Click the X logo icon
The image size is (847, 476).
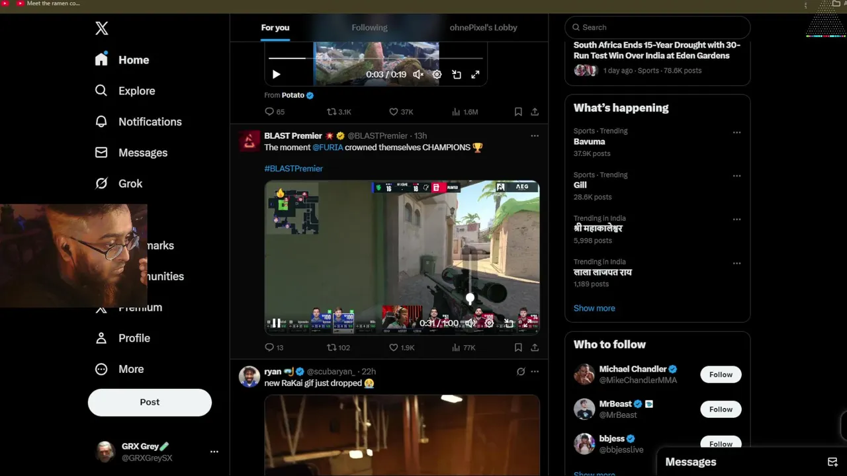pos(101,28)
